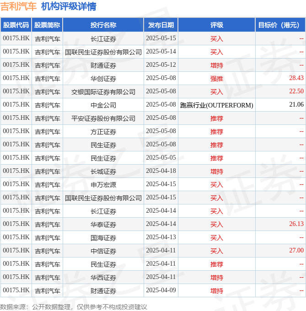306x311 pixels.
Task: Click 申万宏源 bank name
Action: (103, 185)
